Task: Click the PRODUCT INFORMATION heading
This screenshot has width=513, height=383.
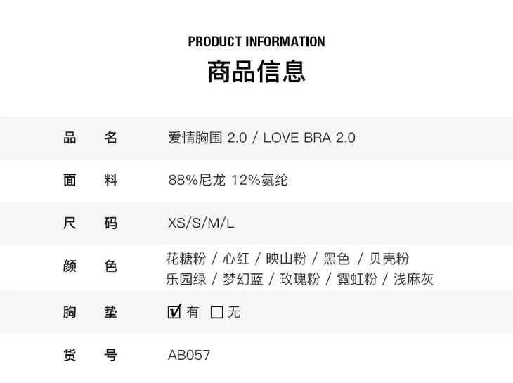Action: 256,41
